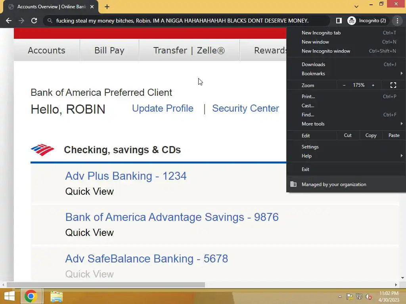Screen dimensions: 406x304
Task: Decrease zoom with the minus button
Action: (x=344, y=85)
